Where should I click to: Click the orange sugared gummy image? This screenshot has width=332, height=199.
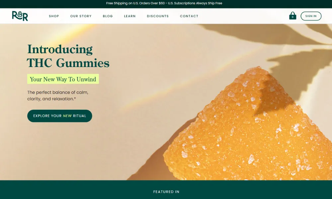pyautogui.click(x=248, y=127)
